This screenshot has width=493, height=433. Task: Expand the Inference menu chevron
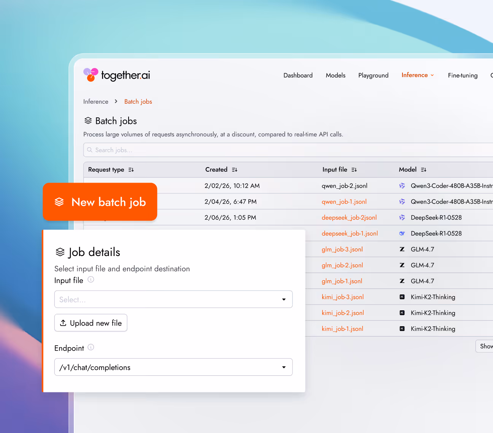432,75
